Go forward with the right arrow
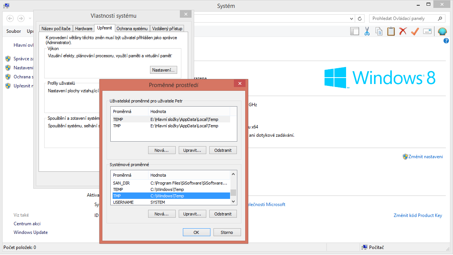Screen dimensions: 453x255 point(21,18)
